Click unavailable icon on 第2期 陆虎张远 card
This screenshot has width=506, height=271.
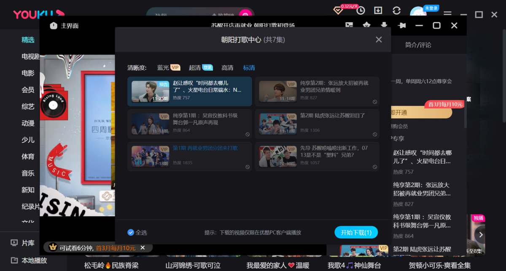tap(375, 135)
